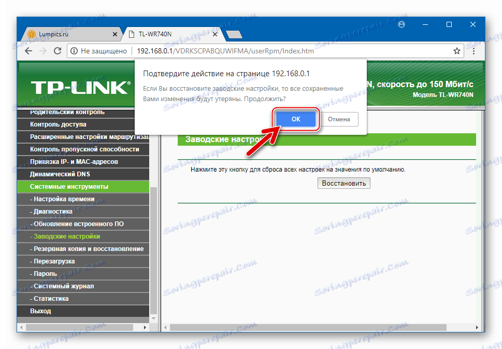Click the dialog title 'Подтвердите действие на странице'
The image size is (502, 349).
pos(226,74)
